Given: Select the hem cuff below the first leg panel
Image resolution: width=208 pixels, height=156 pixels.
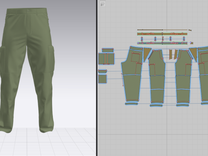Looking at the screenshot, I should coord(131,104).
